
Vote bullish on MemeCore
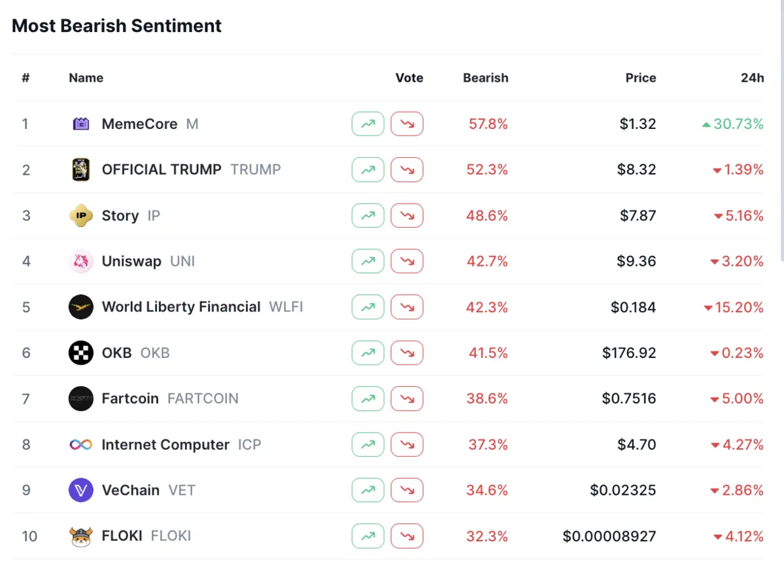click(367, 124)
